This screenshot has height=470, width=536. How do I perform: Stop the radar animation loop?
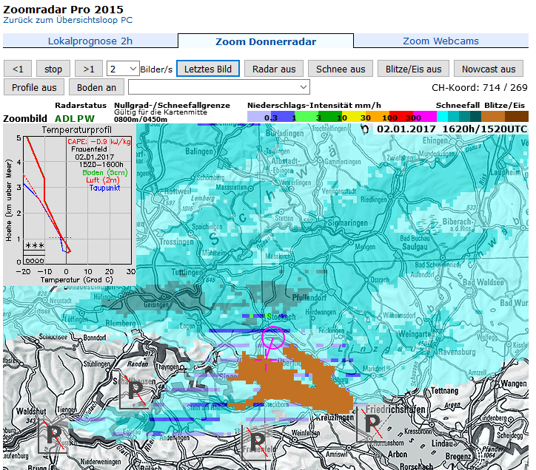[53, 69]
